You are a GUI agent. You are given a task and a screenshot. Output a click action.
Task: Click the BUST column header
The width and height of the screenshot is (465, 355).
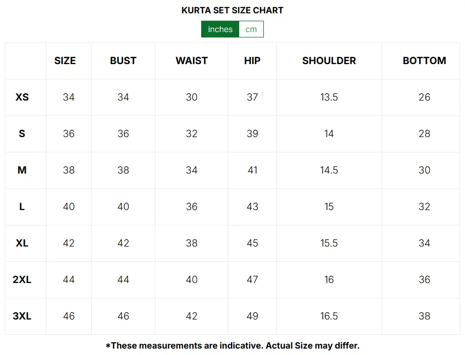(x=123, y=61)
